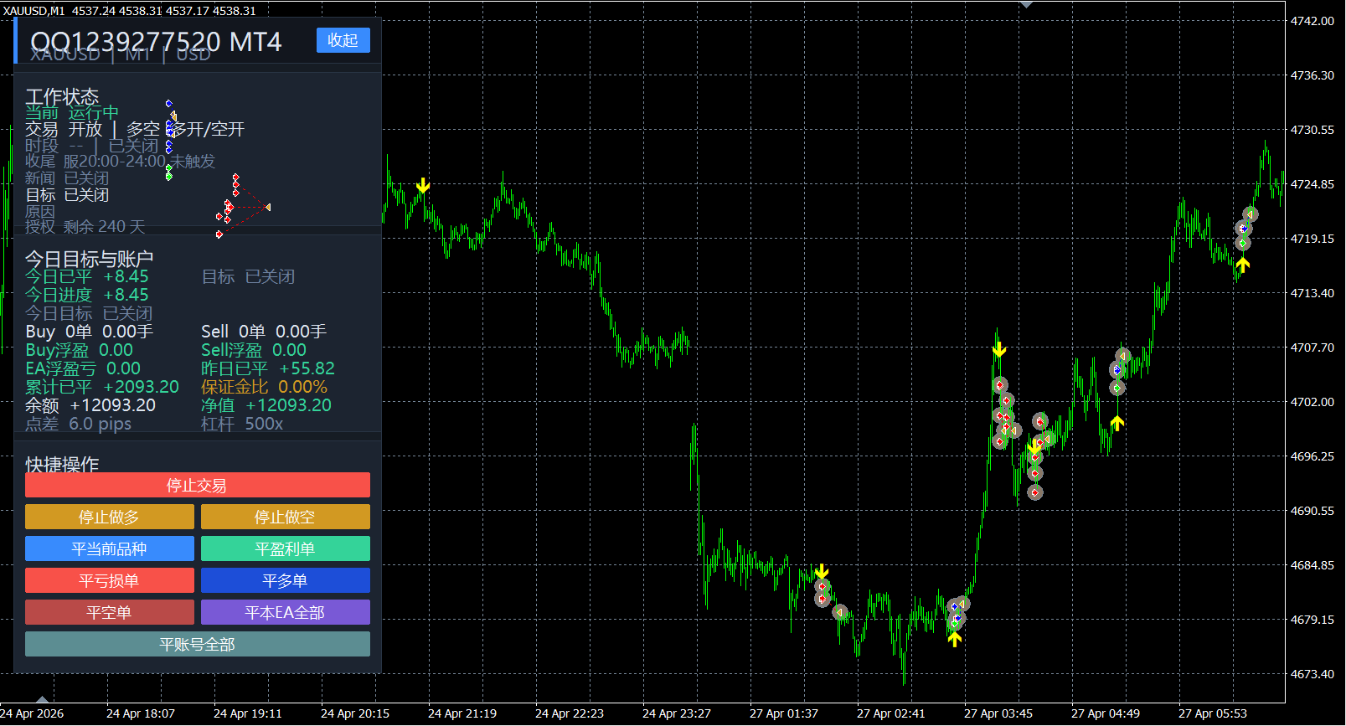Click the red 平亏损单 button
This screenshot has width=1346, height=726.
(x=109, y=580)
